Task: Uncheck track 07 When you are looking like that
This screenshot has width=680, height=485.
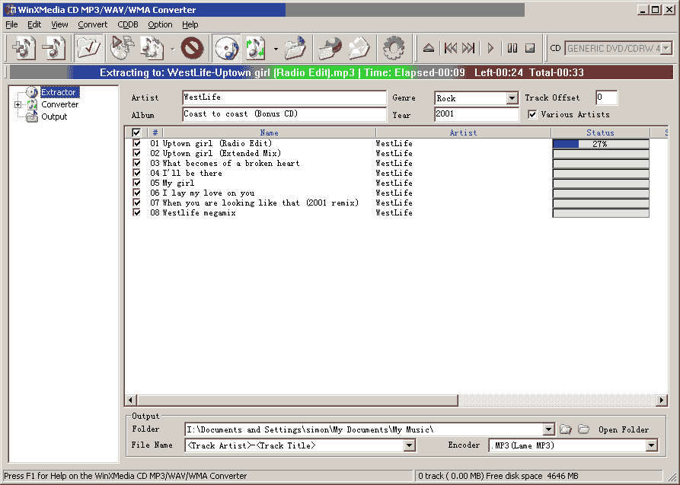Action: pyautogui.click(x=136, y=203)
